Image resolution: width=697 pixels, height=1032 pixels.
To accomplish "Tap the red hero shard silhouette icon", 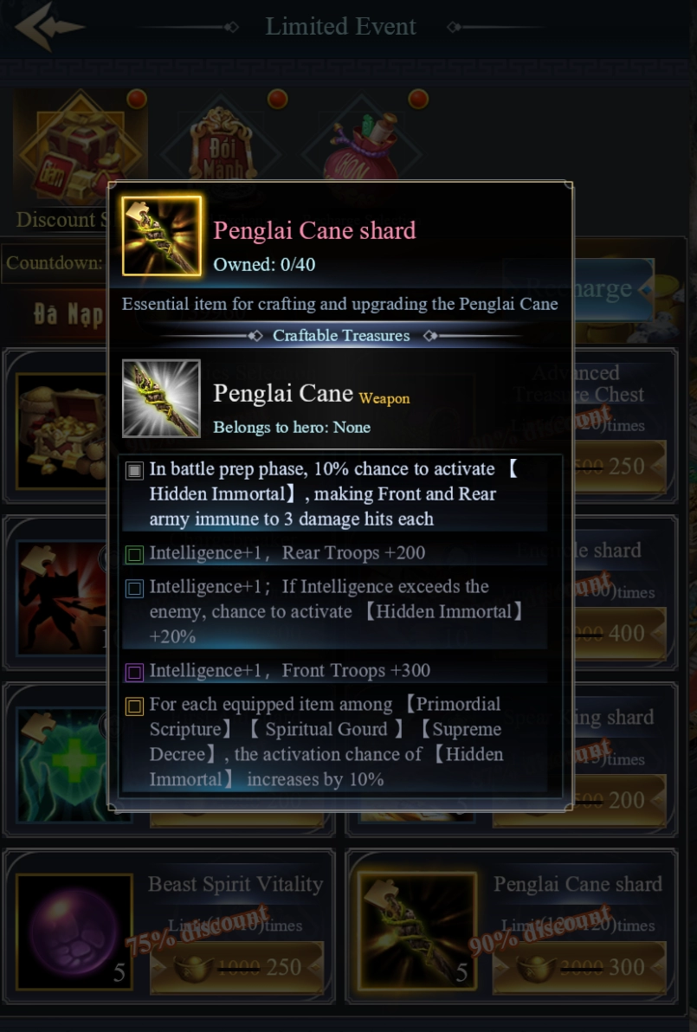I will click(61, 597).
